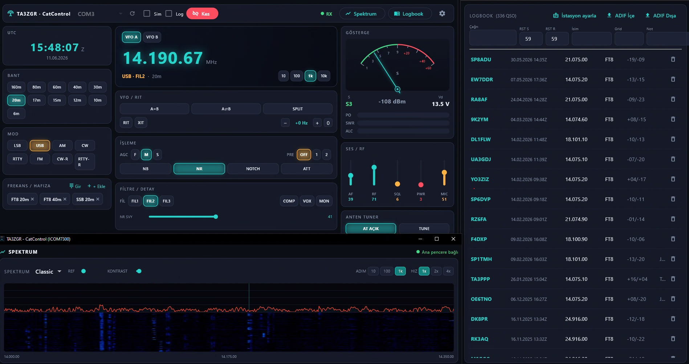
Task: Select LSB mode
Action: (x=17, y=146)
